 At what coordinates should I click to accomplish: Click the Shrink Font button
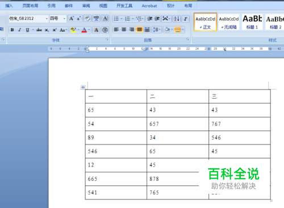79,19
